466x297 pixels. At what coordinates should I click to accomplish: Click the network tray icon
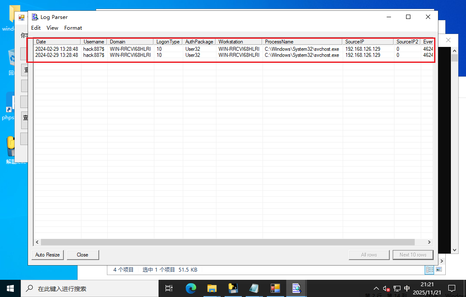(x=397, y=288)
